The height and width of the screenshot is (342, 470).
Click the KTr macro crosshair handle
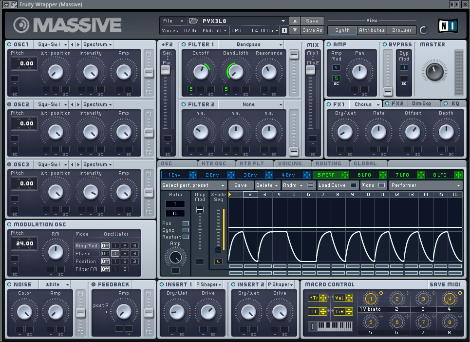click(x=323, y=298)
